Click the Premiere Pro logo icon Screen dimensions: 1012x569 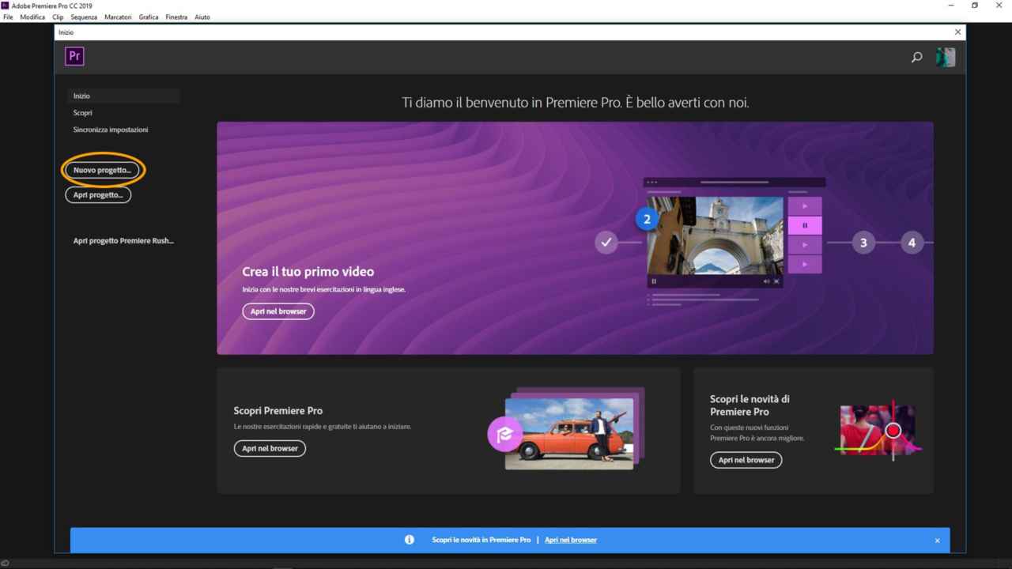pyautogui.click(x=74, y=56)
